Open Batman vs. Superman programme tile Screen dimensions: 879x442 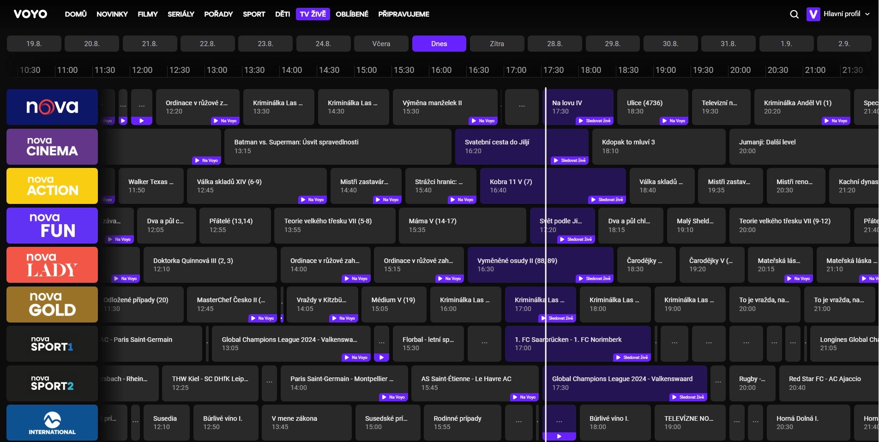click(337, 147)
